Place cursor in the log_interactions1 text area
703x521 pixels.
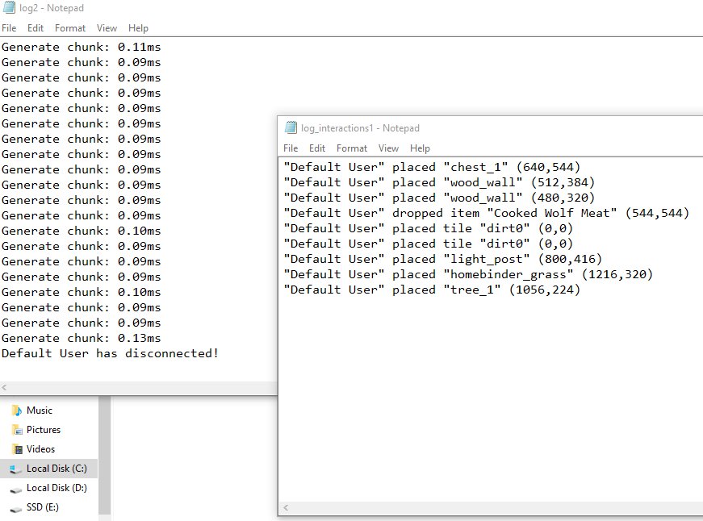[x=484, y=363]
